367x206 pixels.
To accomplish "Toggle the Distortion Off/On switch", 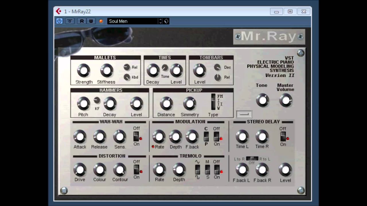I will click(x=136, y=169).
